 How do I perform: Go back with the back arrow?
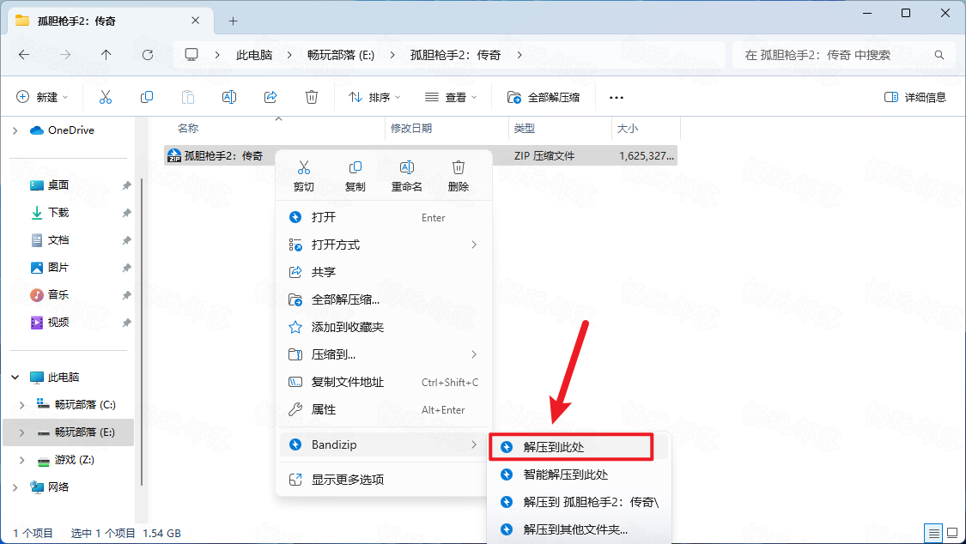click(24, 55)
